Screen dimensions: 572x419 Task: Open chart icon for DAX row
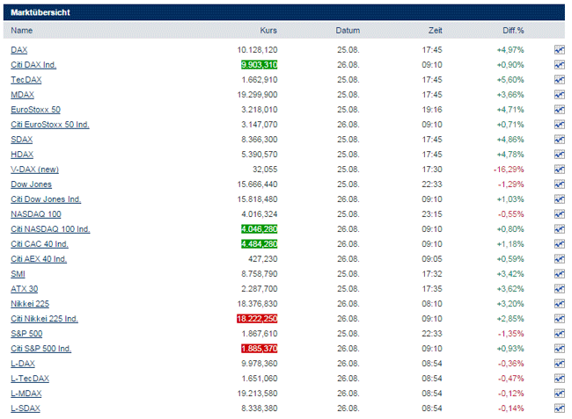[559, 50]
